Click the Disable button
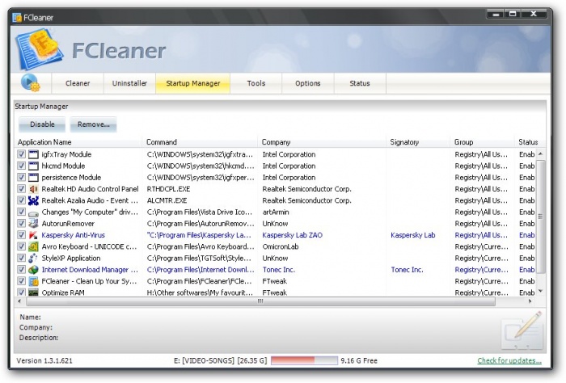The image size is (566, 383). coord(42,124)
